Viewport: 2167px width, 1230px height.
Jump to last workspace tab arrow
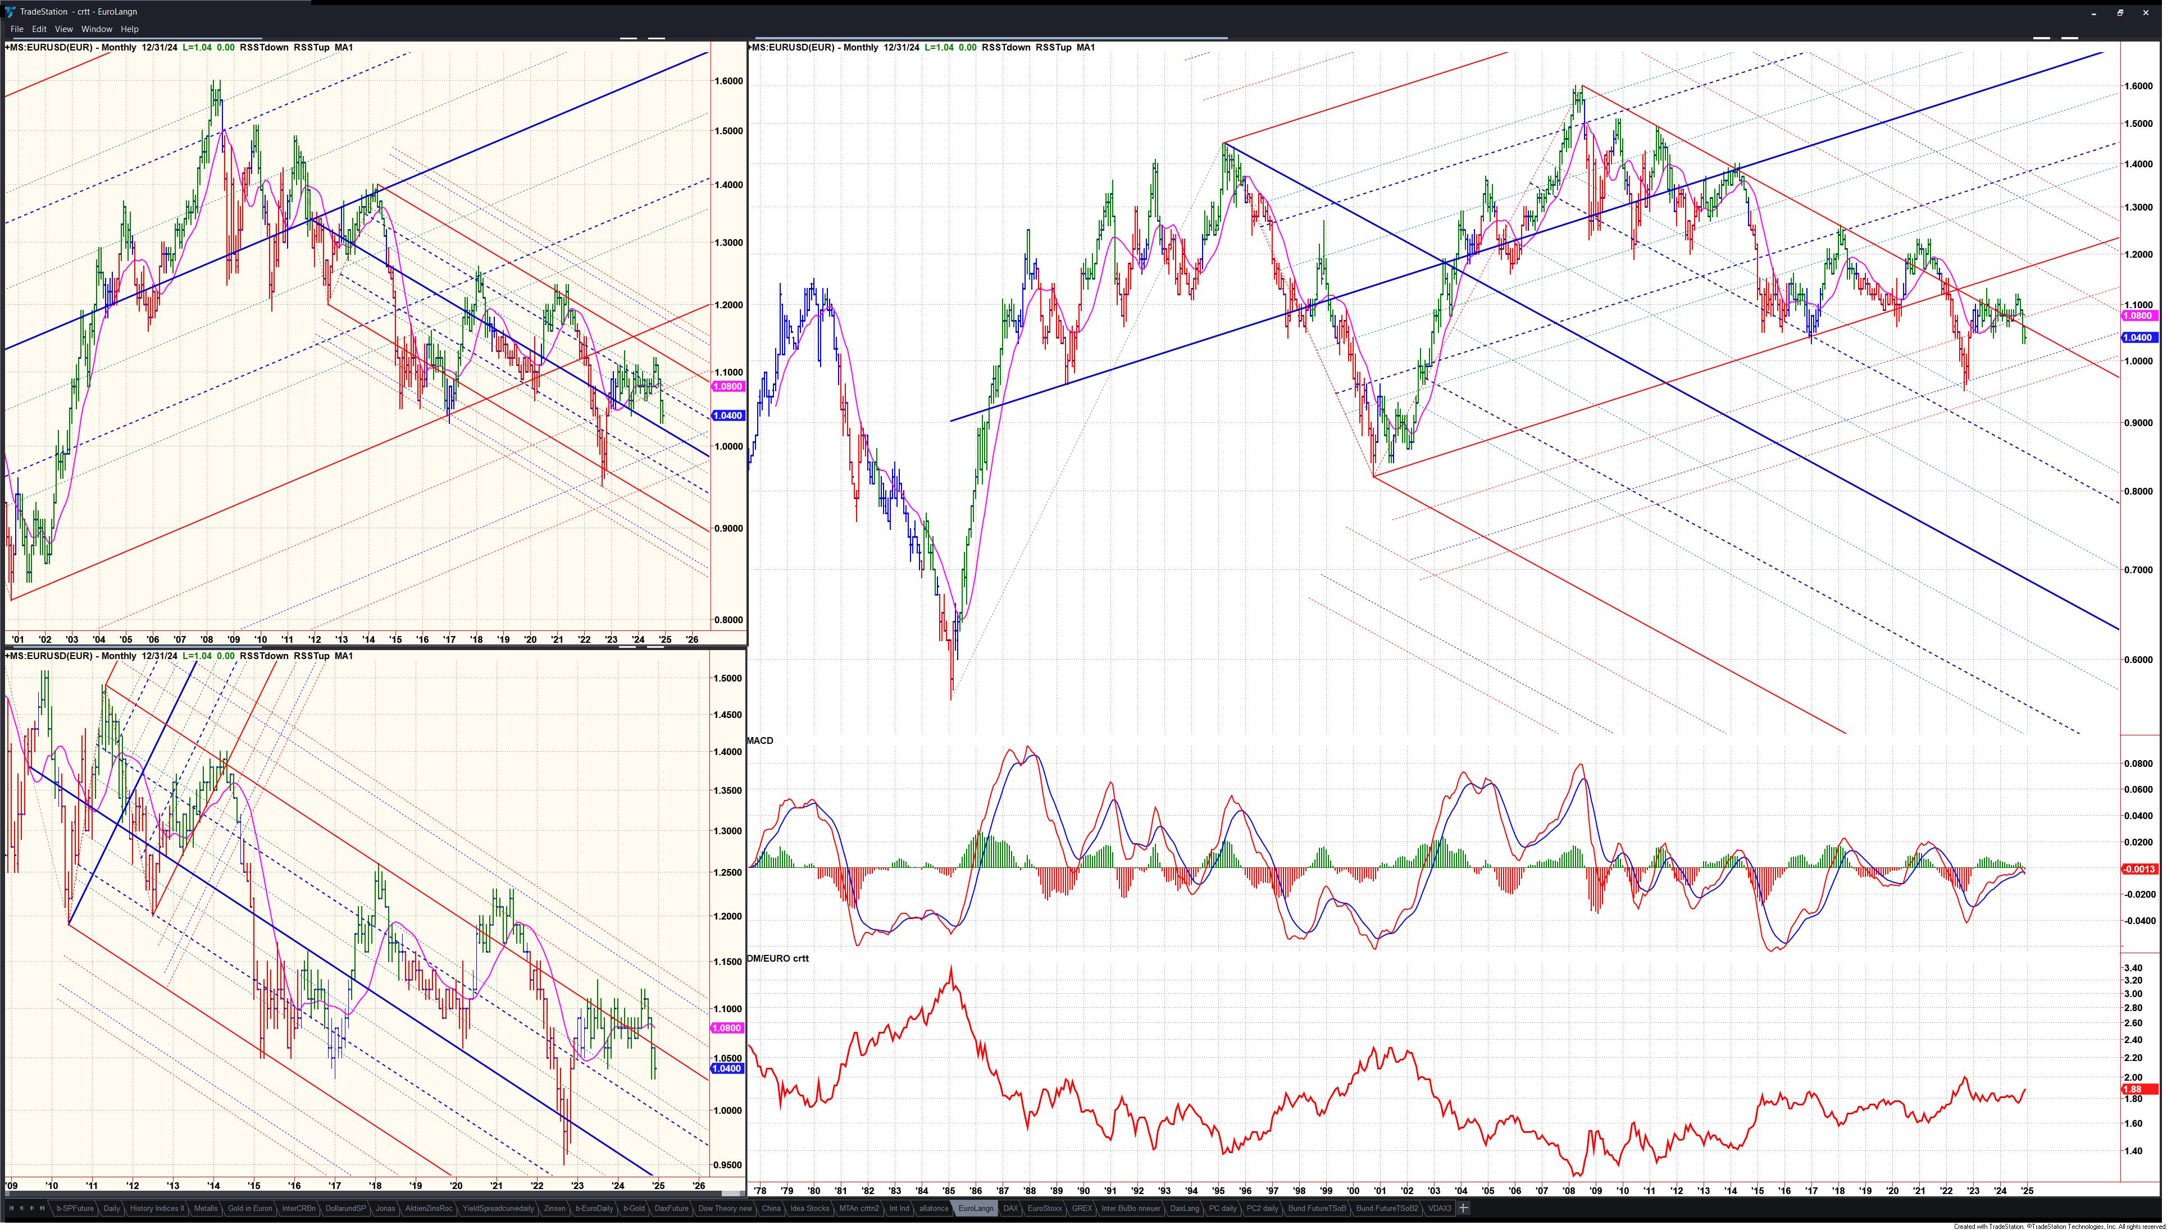[x=42, y=1208]
